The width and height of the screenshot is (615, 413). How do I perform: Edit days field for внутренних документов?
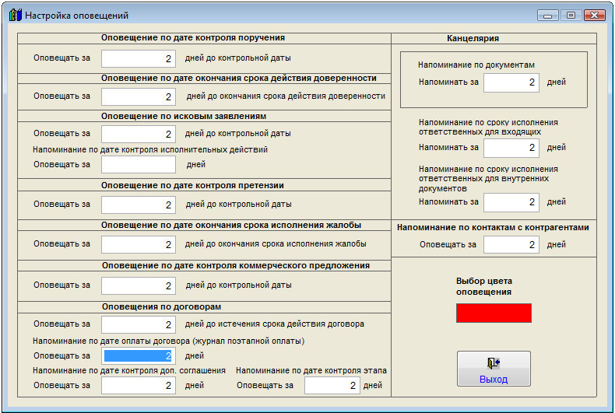coord(511,202)
